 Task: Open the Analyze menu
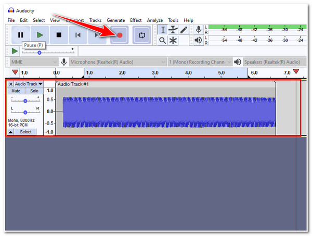point(155,20)
